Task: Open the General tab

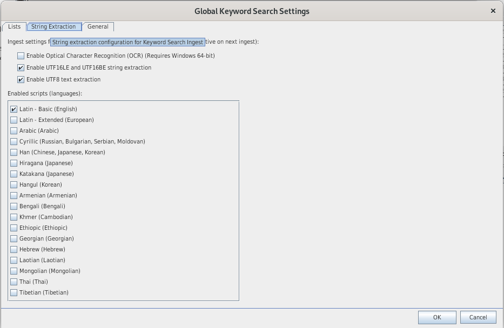Action: 98,27
